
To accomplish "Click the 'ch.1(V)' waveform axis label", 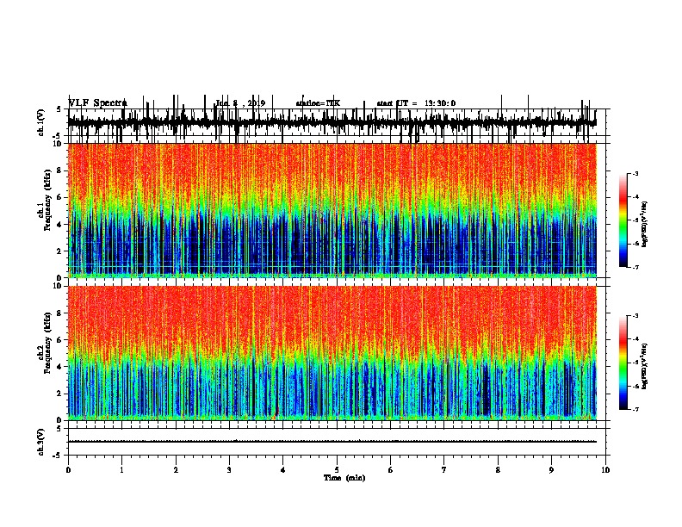I will tap(40, 122).
